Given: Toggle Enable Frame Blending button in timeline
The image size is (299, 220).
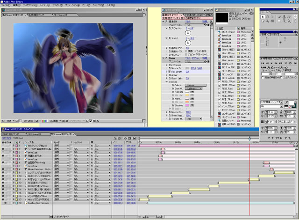Looking at the screenshot, I should click(x=130, y=138).
